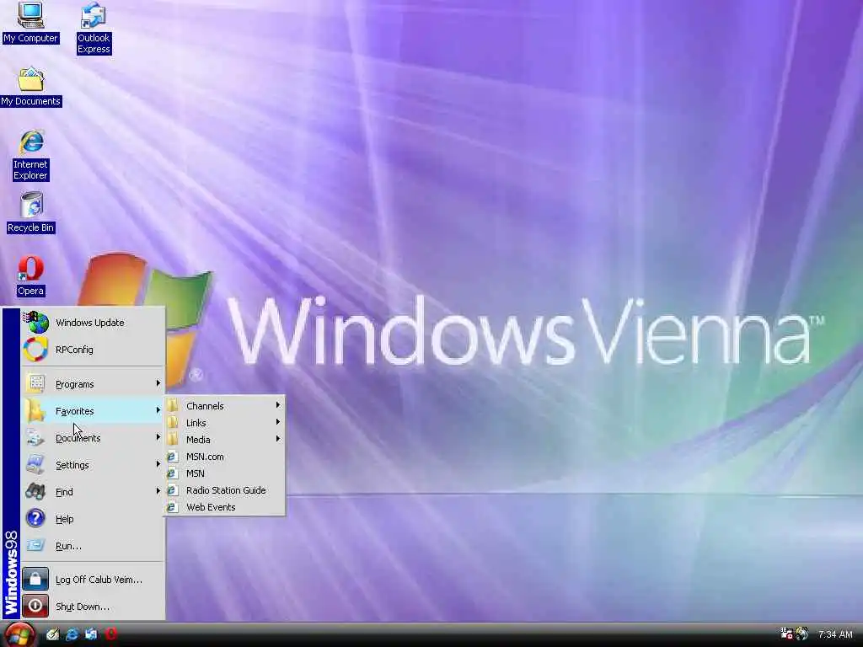The image size is (863, 647).
Task: Expand the Documents submenu arrow
Action: pyautogui.click(x=158, y=437)
